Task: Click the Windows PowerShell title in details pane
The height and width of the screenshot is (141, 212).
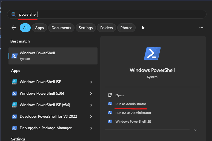Action: 152,70
